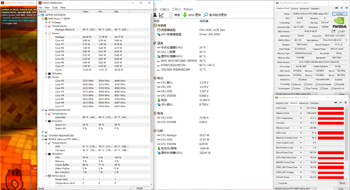Toggle the CUDA checkbox
The width and height of the screenshot is (350, 190).
click(x=305, y=84)
